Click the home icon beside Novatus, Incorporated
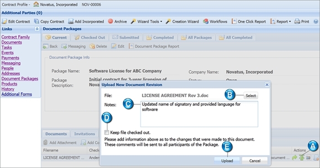This screenshot has height=168, width=320. 36,4
